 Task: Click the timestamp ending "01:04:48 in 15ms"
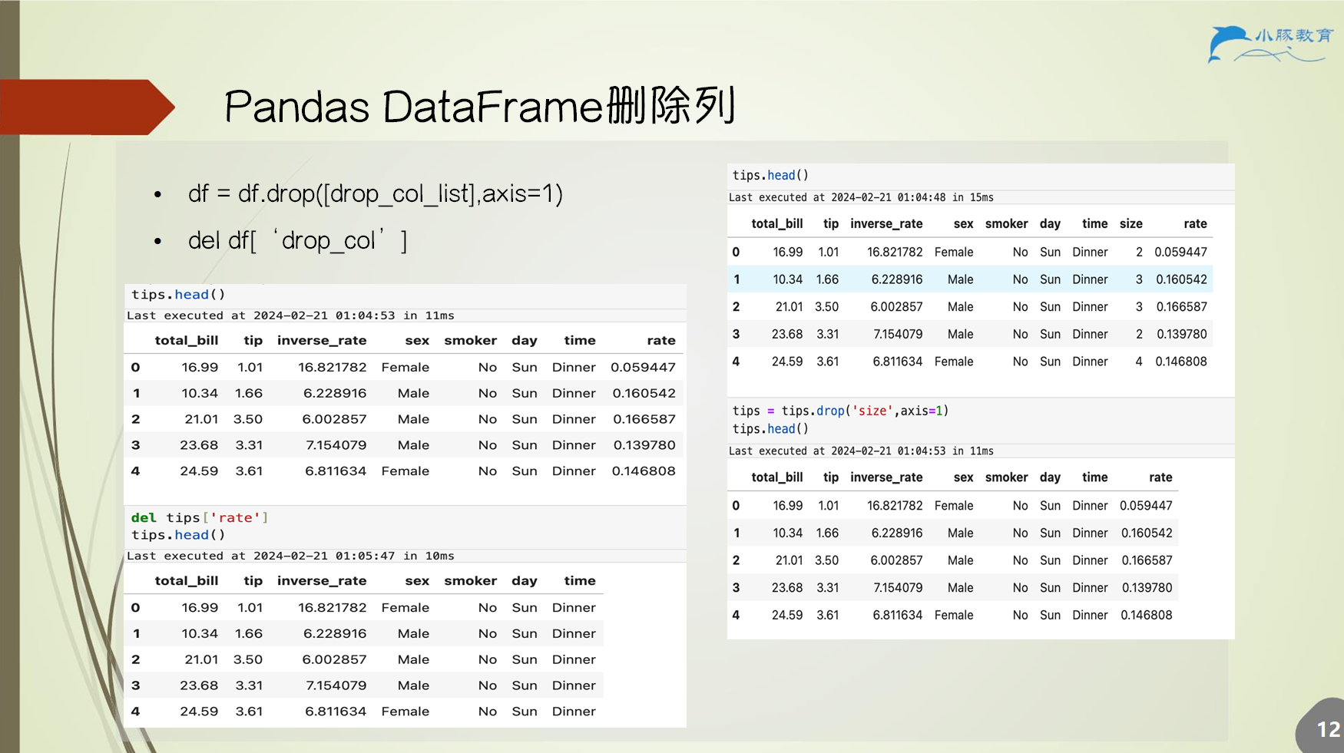pos(861,197)
